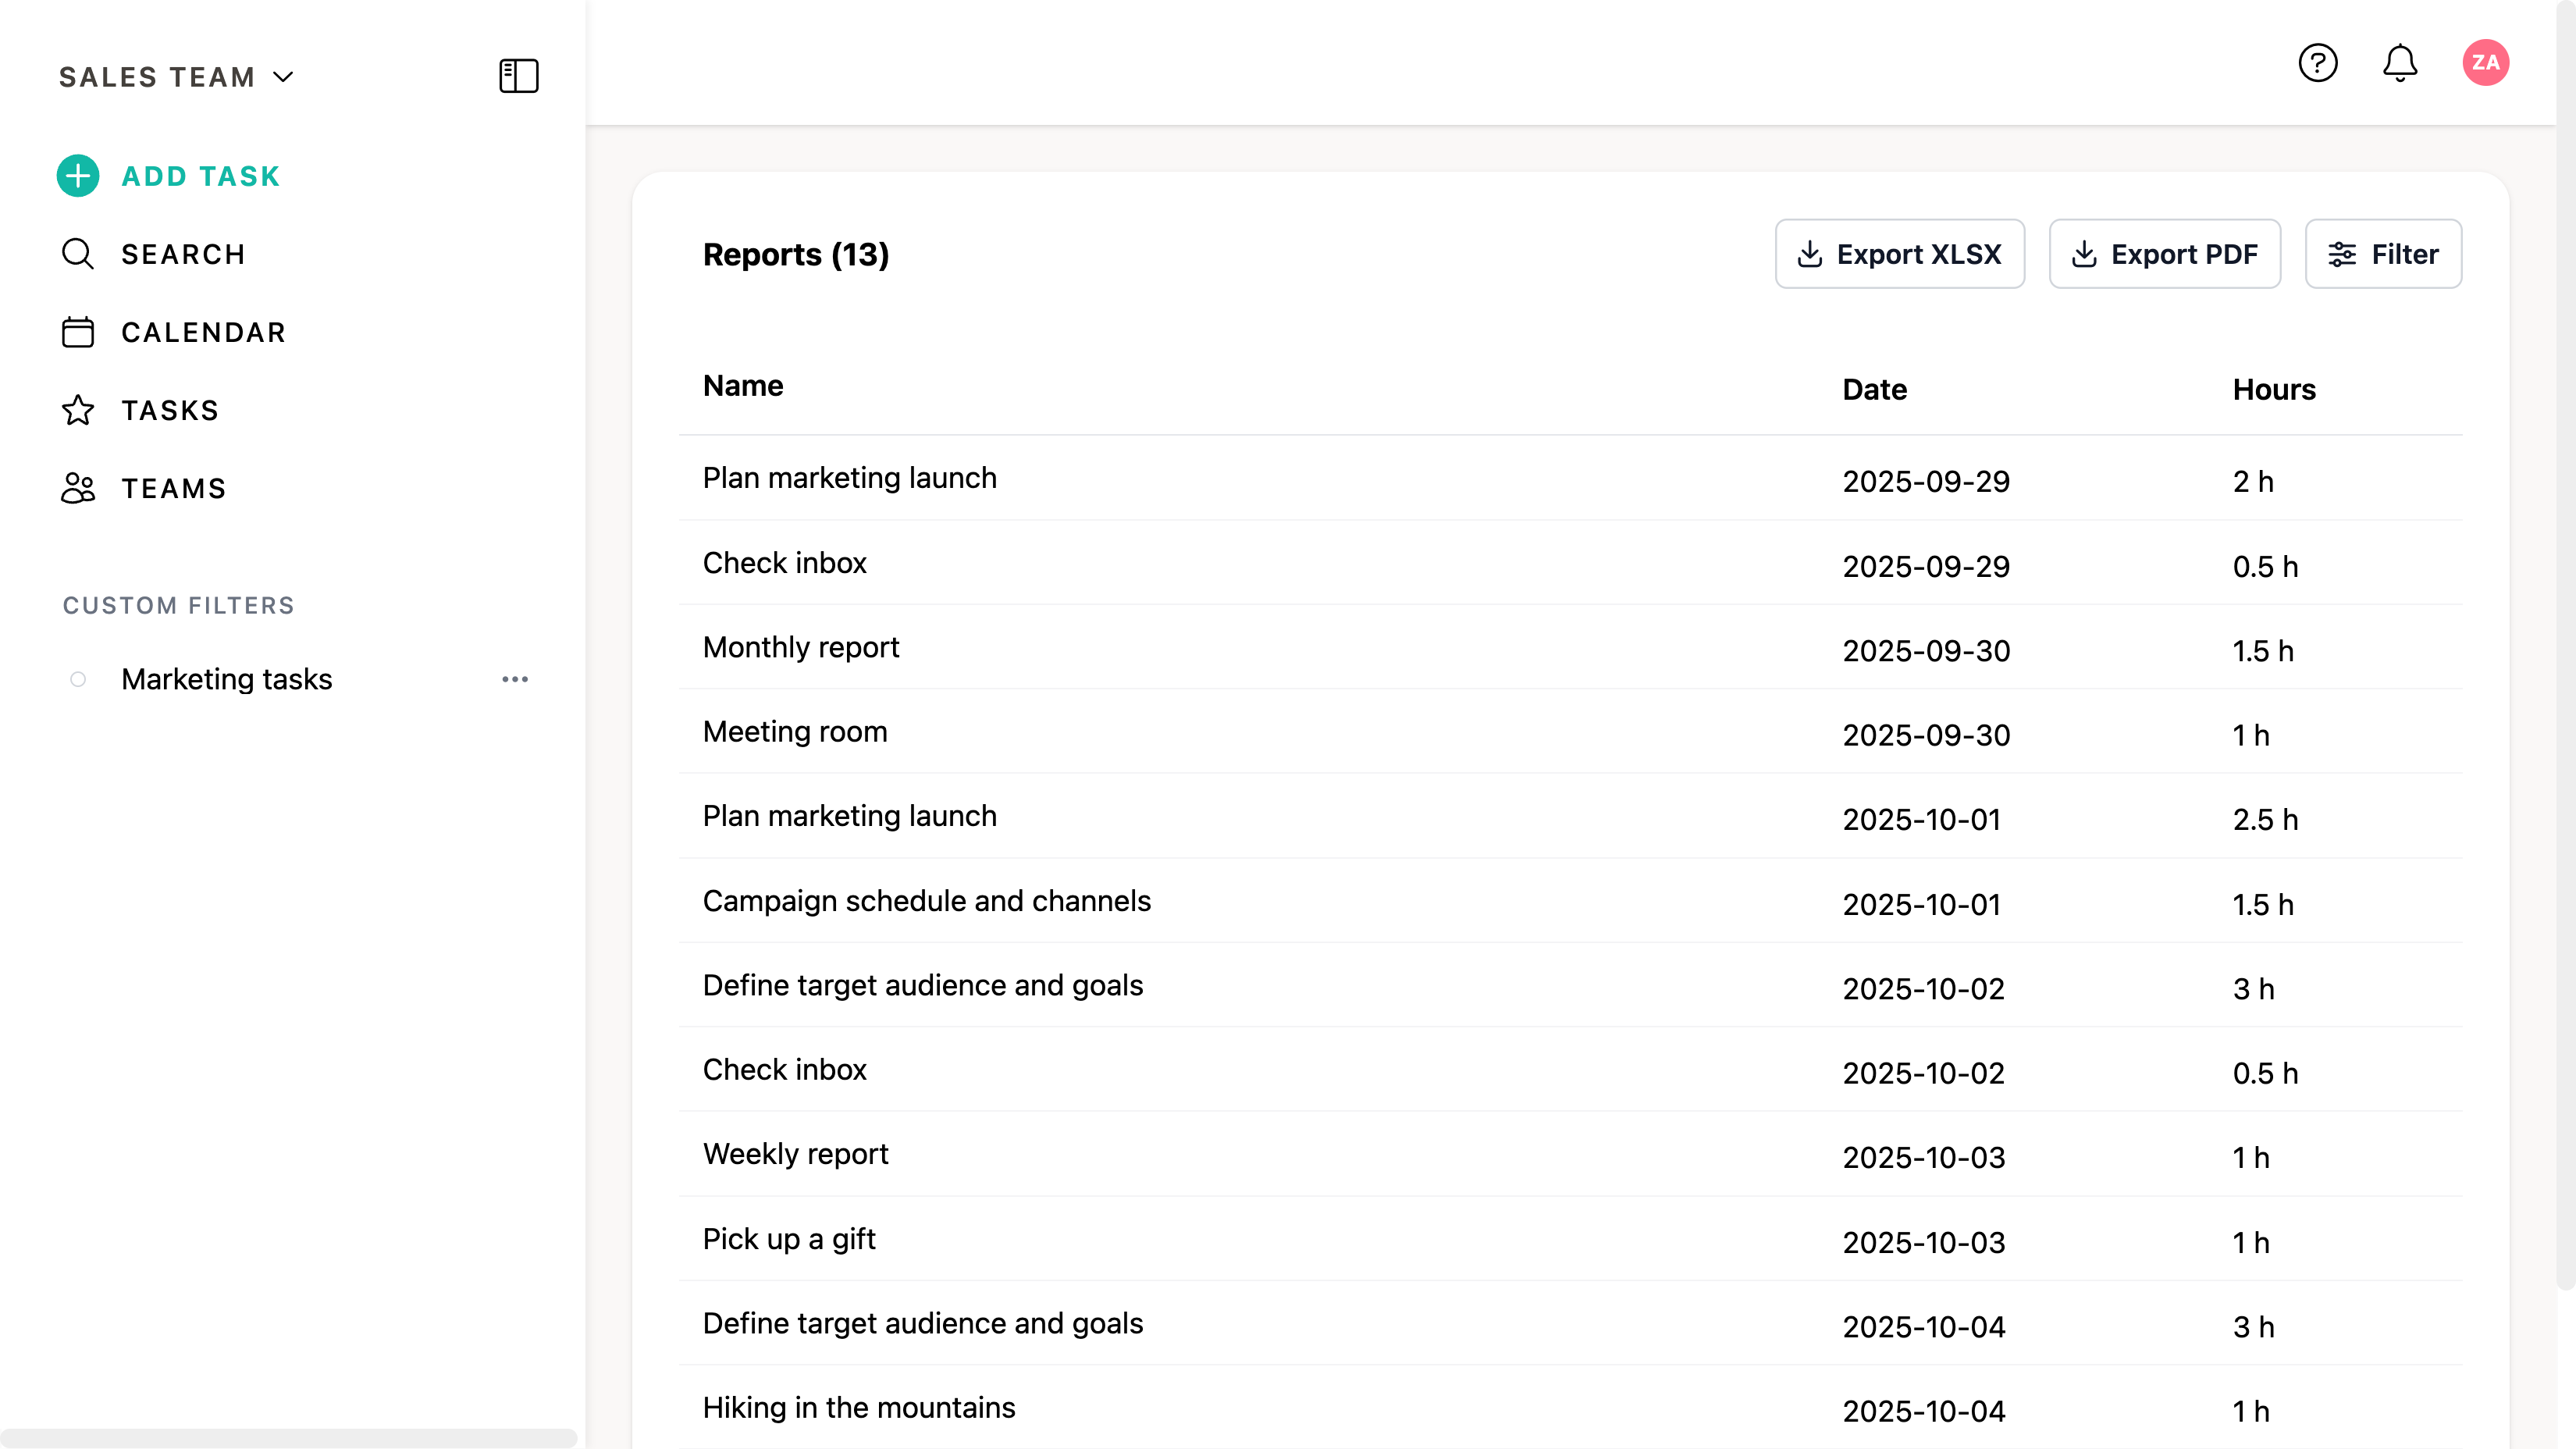This screenshot has height=1449, width=2576.
Task: Open the Monthly report row
Action: pyautogui.click(x=801, y=647)
